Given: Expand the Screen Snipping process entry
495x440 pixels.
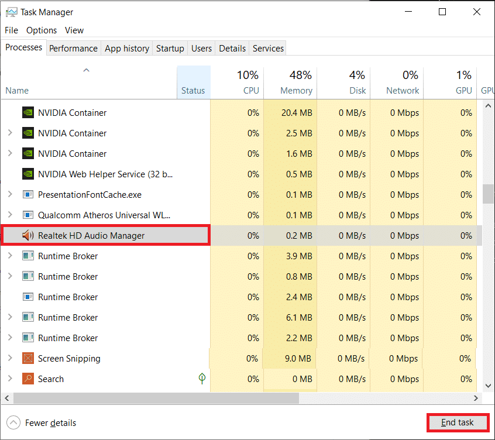Looking at the screenshot, I should 9,358.
